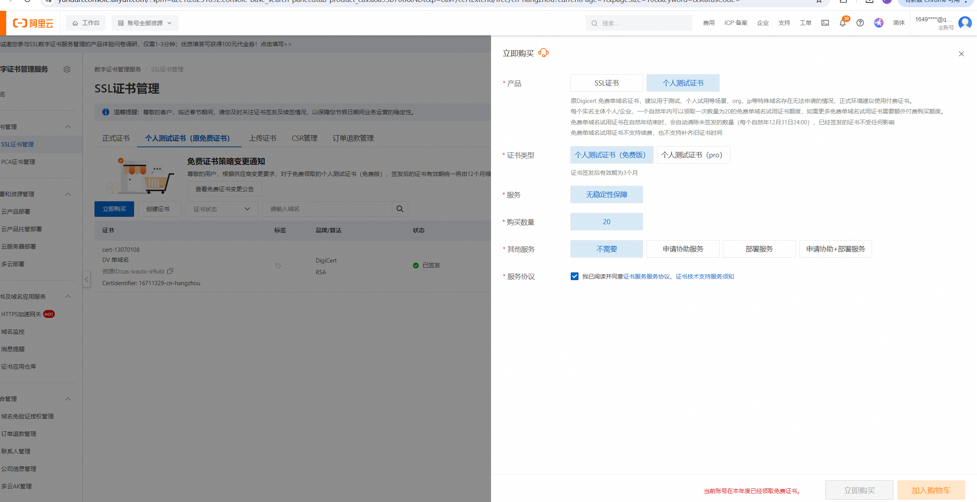Close the 立即购买 purchase panel
The width and height of the screenshot is (977, 502).
click(961, 54)
